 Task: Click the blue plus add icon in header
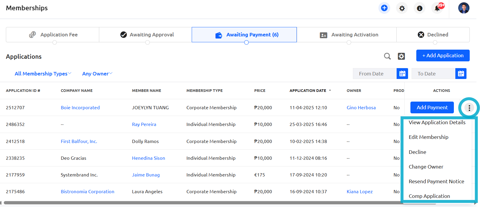coord(384,8)
